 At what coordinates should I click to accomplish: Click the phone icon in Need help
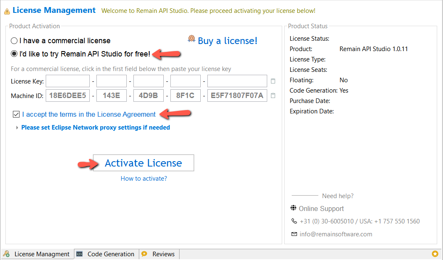click(x=294, y=221)
